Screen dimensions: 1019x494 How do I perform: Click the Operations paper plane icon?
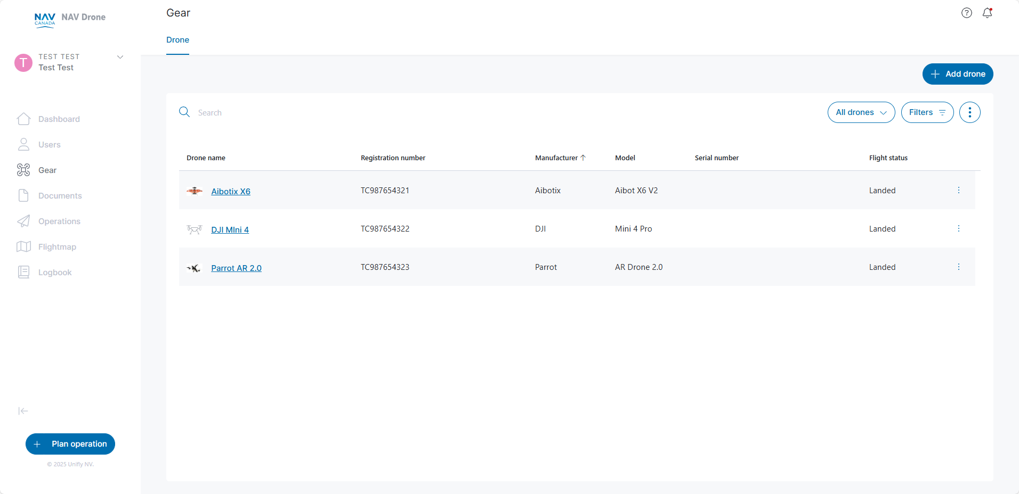pos(23,221)
